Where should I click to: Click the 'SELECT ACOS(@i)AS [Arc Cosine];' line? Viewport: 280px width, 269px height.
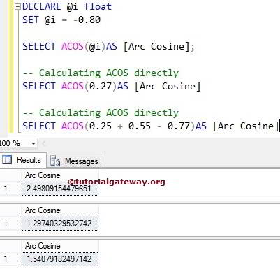point(108,46)
